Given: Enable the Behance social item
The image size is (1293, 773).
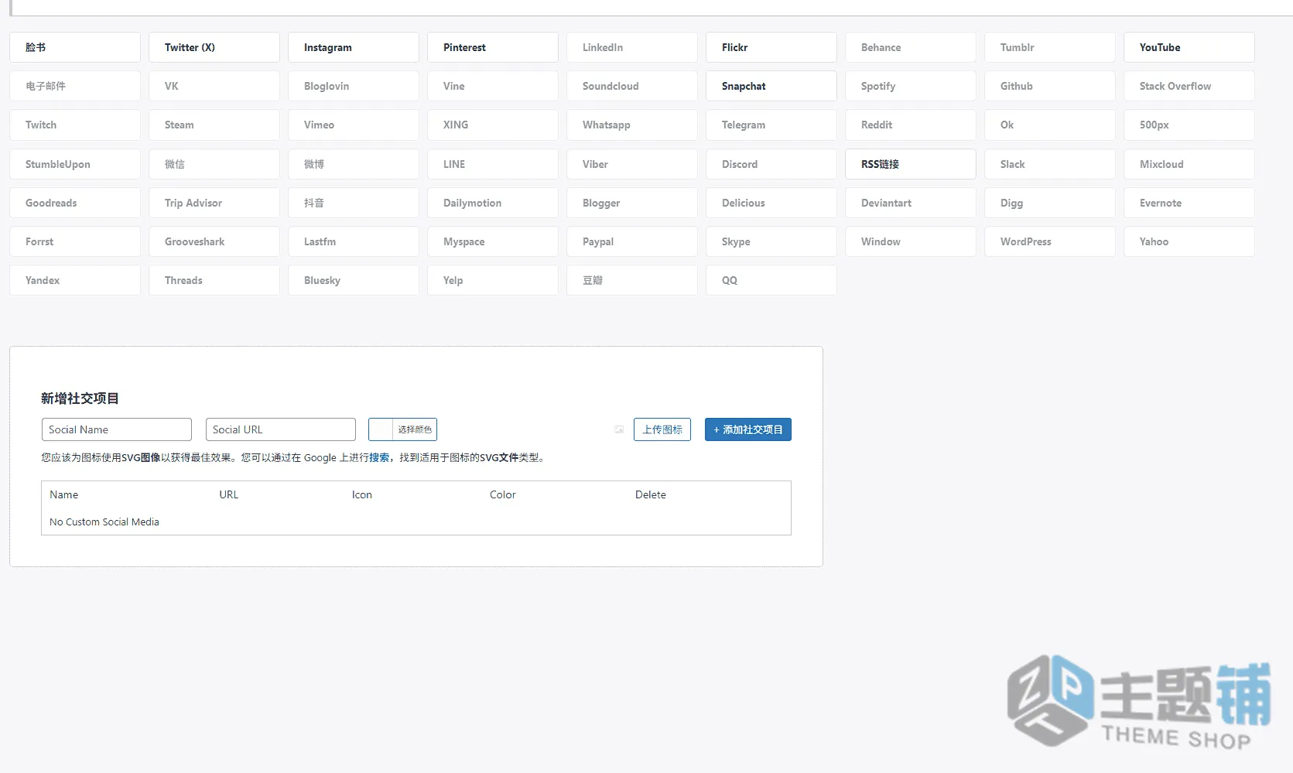Looking at the screenshot, I should (x=911, y=47).
